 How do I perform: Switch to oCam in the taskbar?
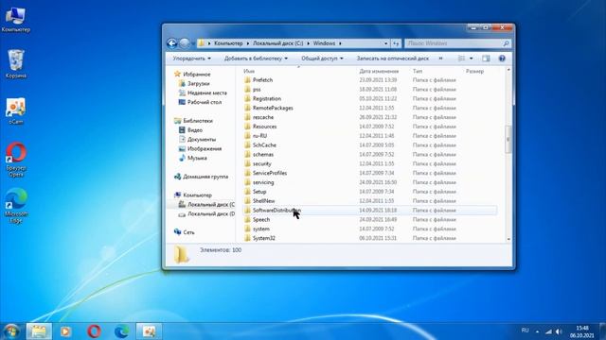pyautogui.click(x=150, y=331)
